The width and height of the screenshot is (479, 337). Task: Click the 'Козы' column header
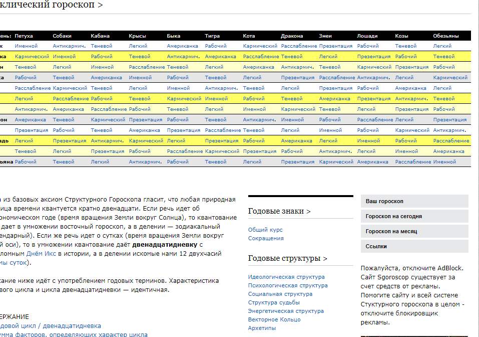(401, 36)
